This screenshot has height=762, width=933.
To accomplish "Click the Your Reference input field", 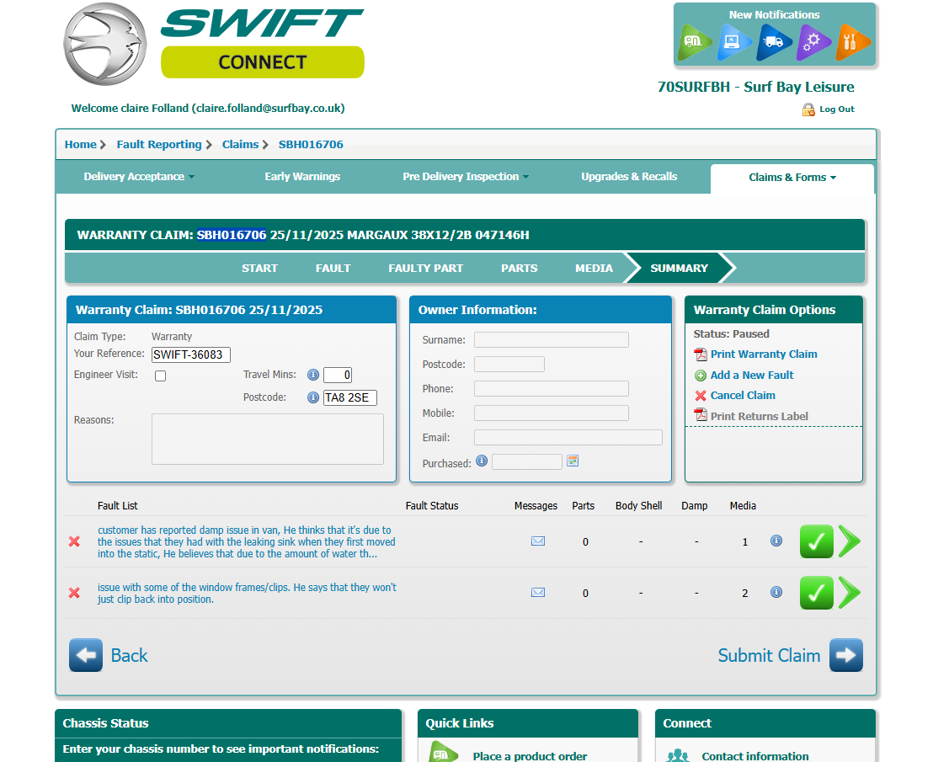I will [x=191, y=355].
